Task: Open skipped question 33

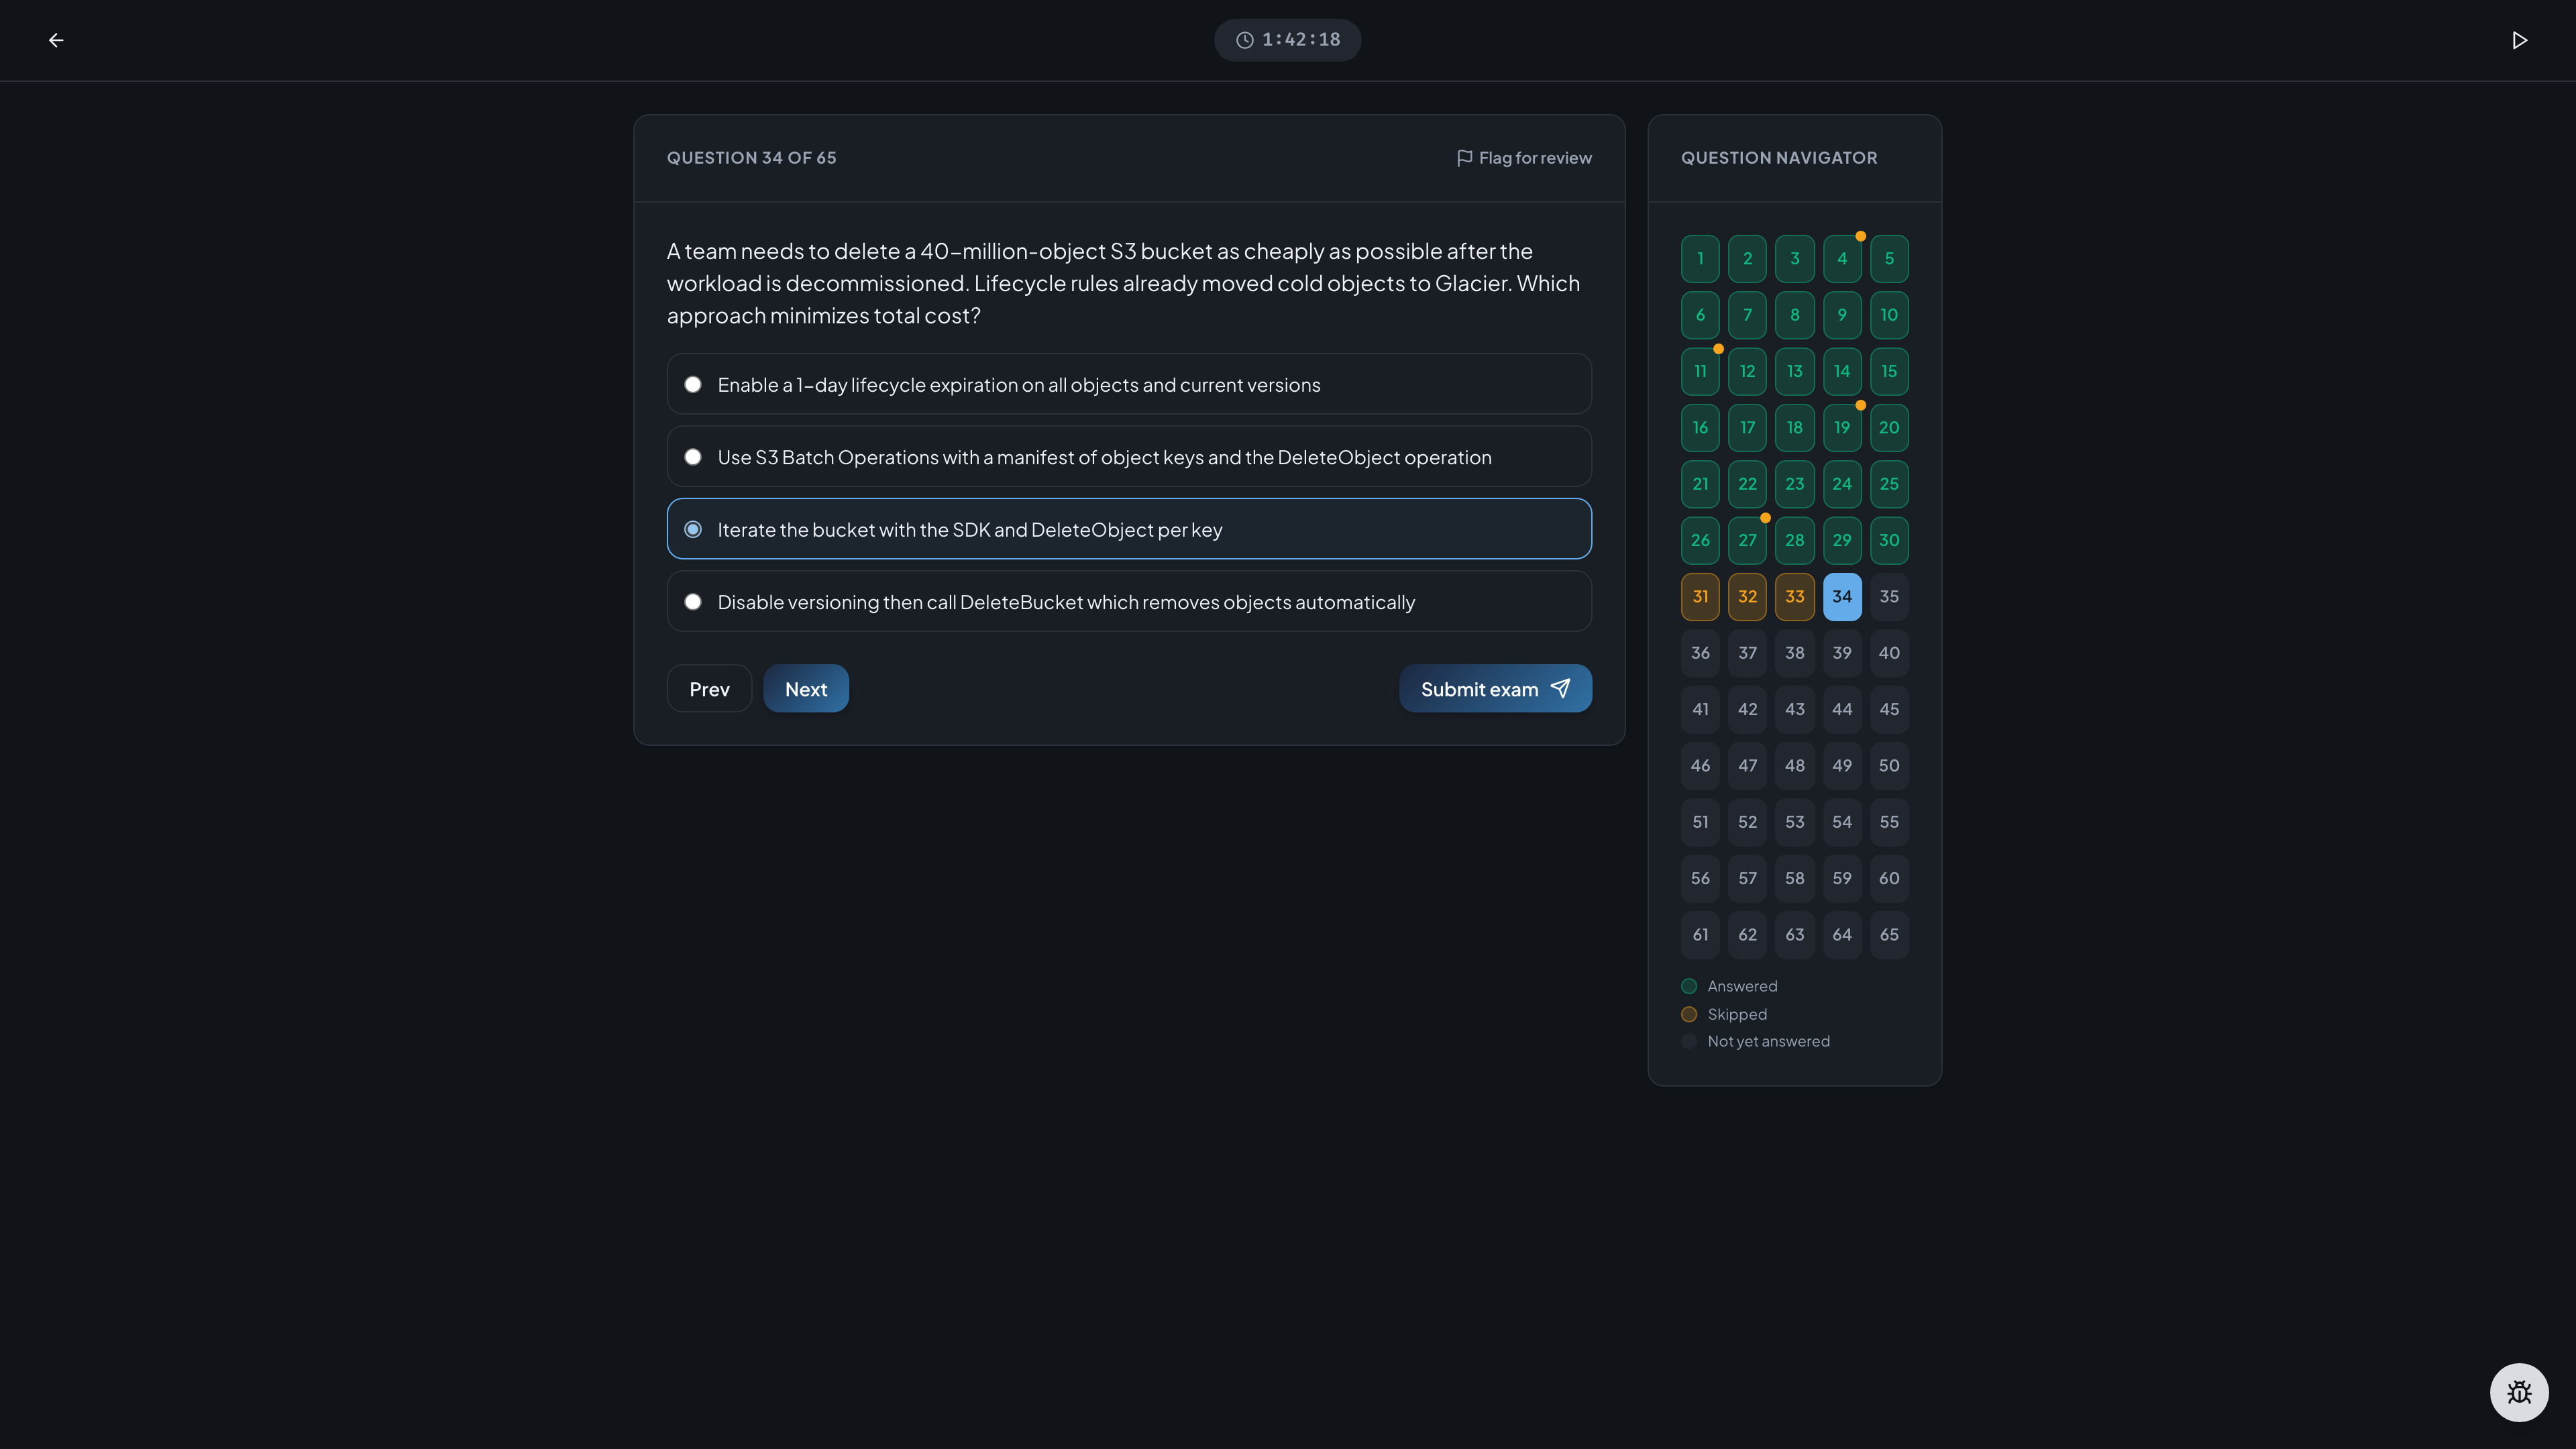Action: (x=1794, y=597)
